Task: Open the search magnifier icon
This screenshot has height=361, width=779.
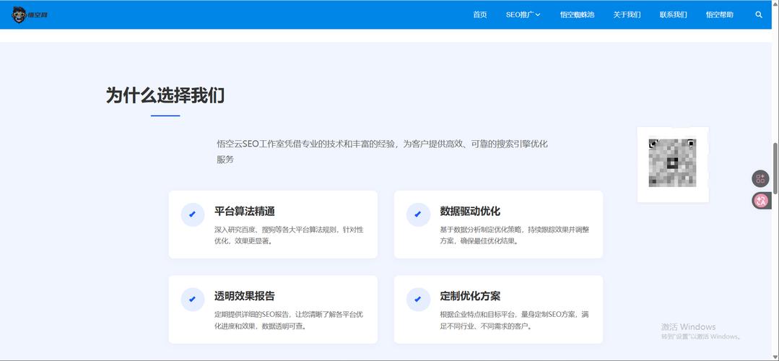Action: click(759, 15)
